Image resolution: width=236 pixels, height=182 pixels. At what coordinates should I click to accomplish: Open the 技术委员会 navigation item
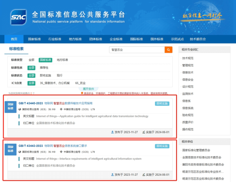pyautogui.click(x=198, y=39)
